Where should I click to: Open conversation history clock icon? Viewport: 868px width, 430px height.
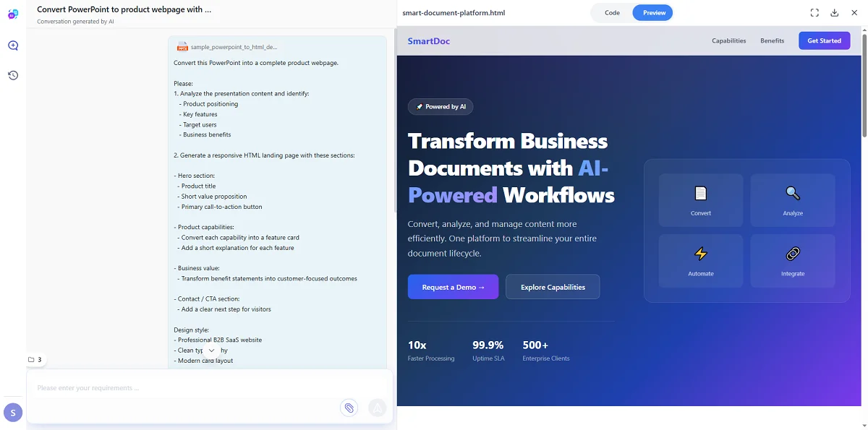[13, 75]
